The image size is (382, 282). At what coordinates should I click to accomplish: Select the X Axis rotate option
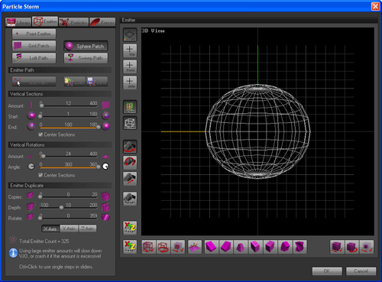tap(50, 229)
